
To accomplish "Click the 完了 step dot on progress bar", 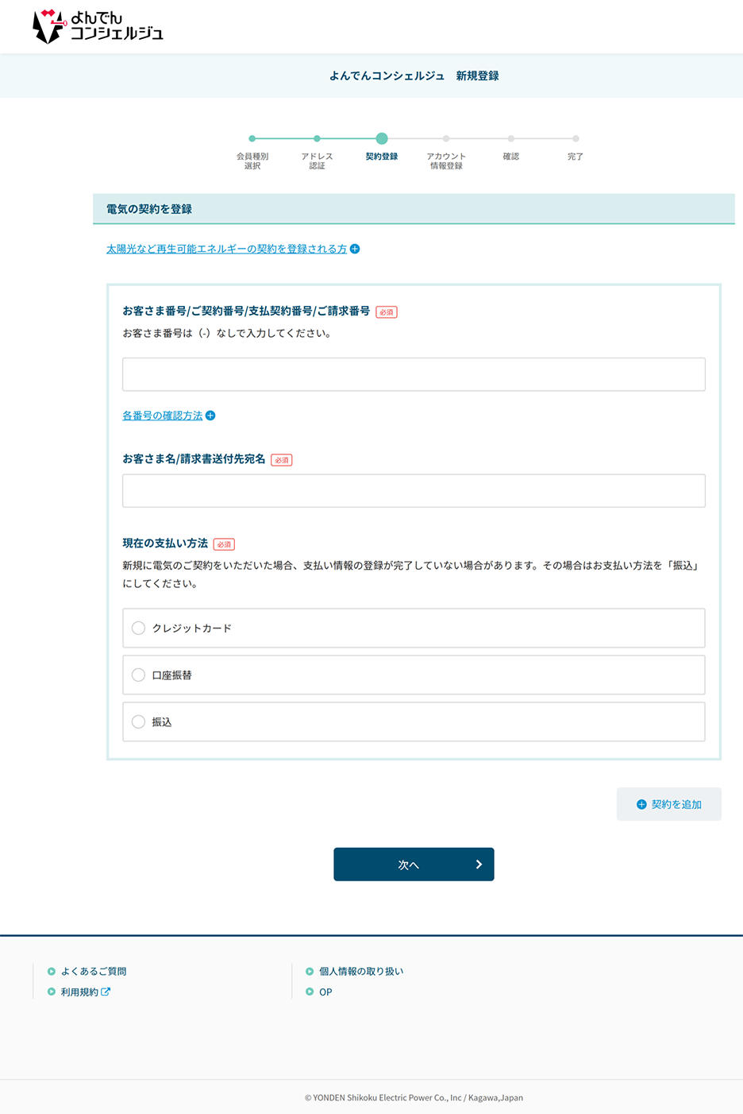I will click(575, 138).
